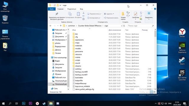Select the autobuy text file

(78, 69)
